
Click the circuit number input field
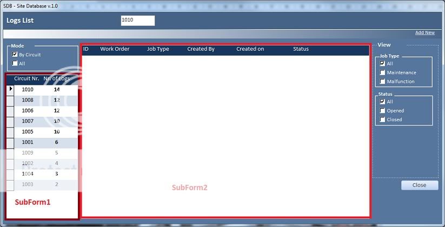point(137,20)
